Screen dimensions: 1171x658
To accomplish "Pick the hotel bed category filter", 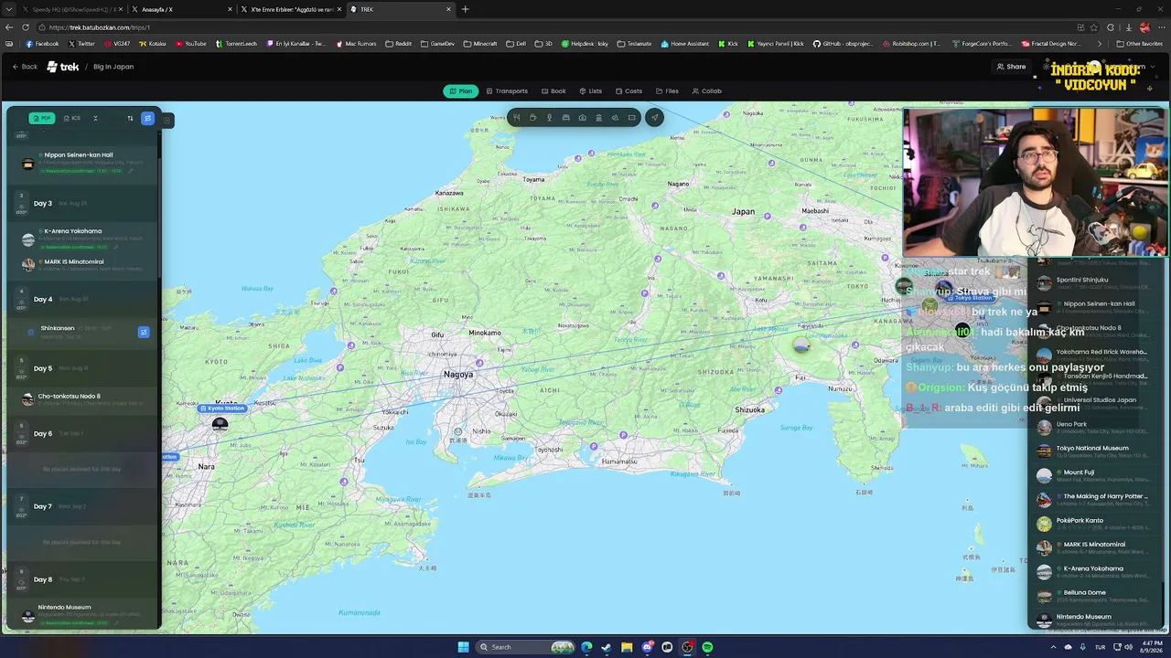I will [565, 118].
